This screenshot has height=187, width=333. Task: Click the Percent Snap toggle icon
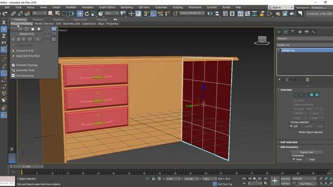pyautogui.click(x=161, y=14)
